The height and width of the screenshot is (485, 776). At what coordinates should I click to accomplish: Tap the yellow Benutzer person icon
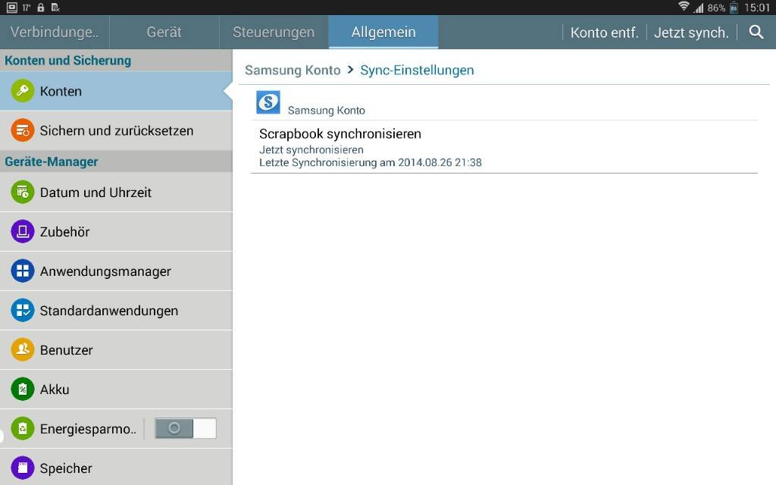pos(22,350)
